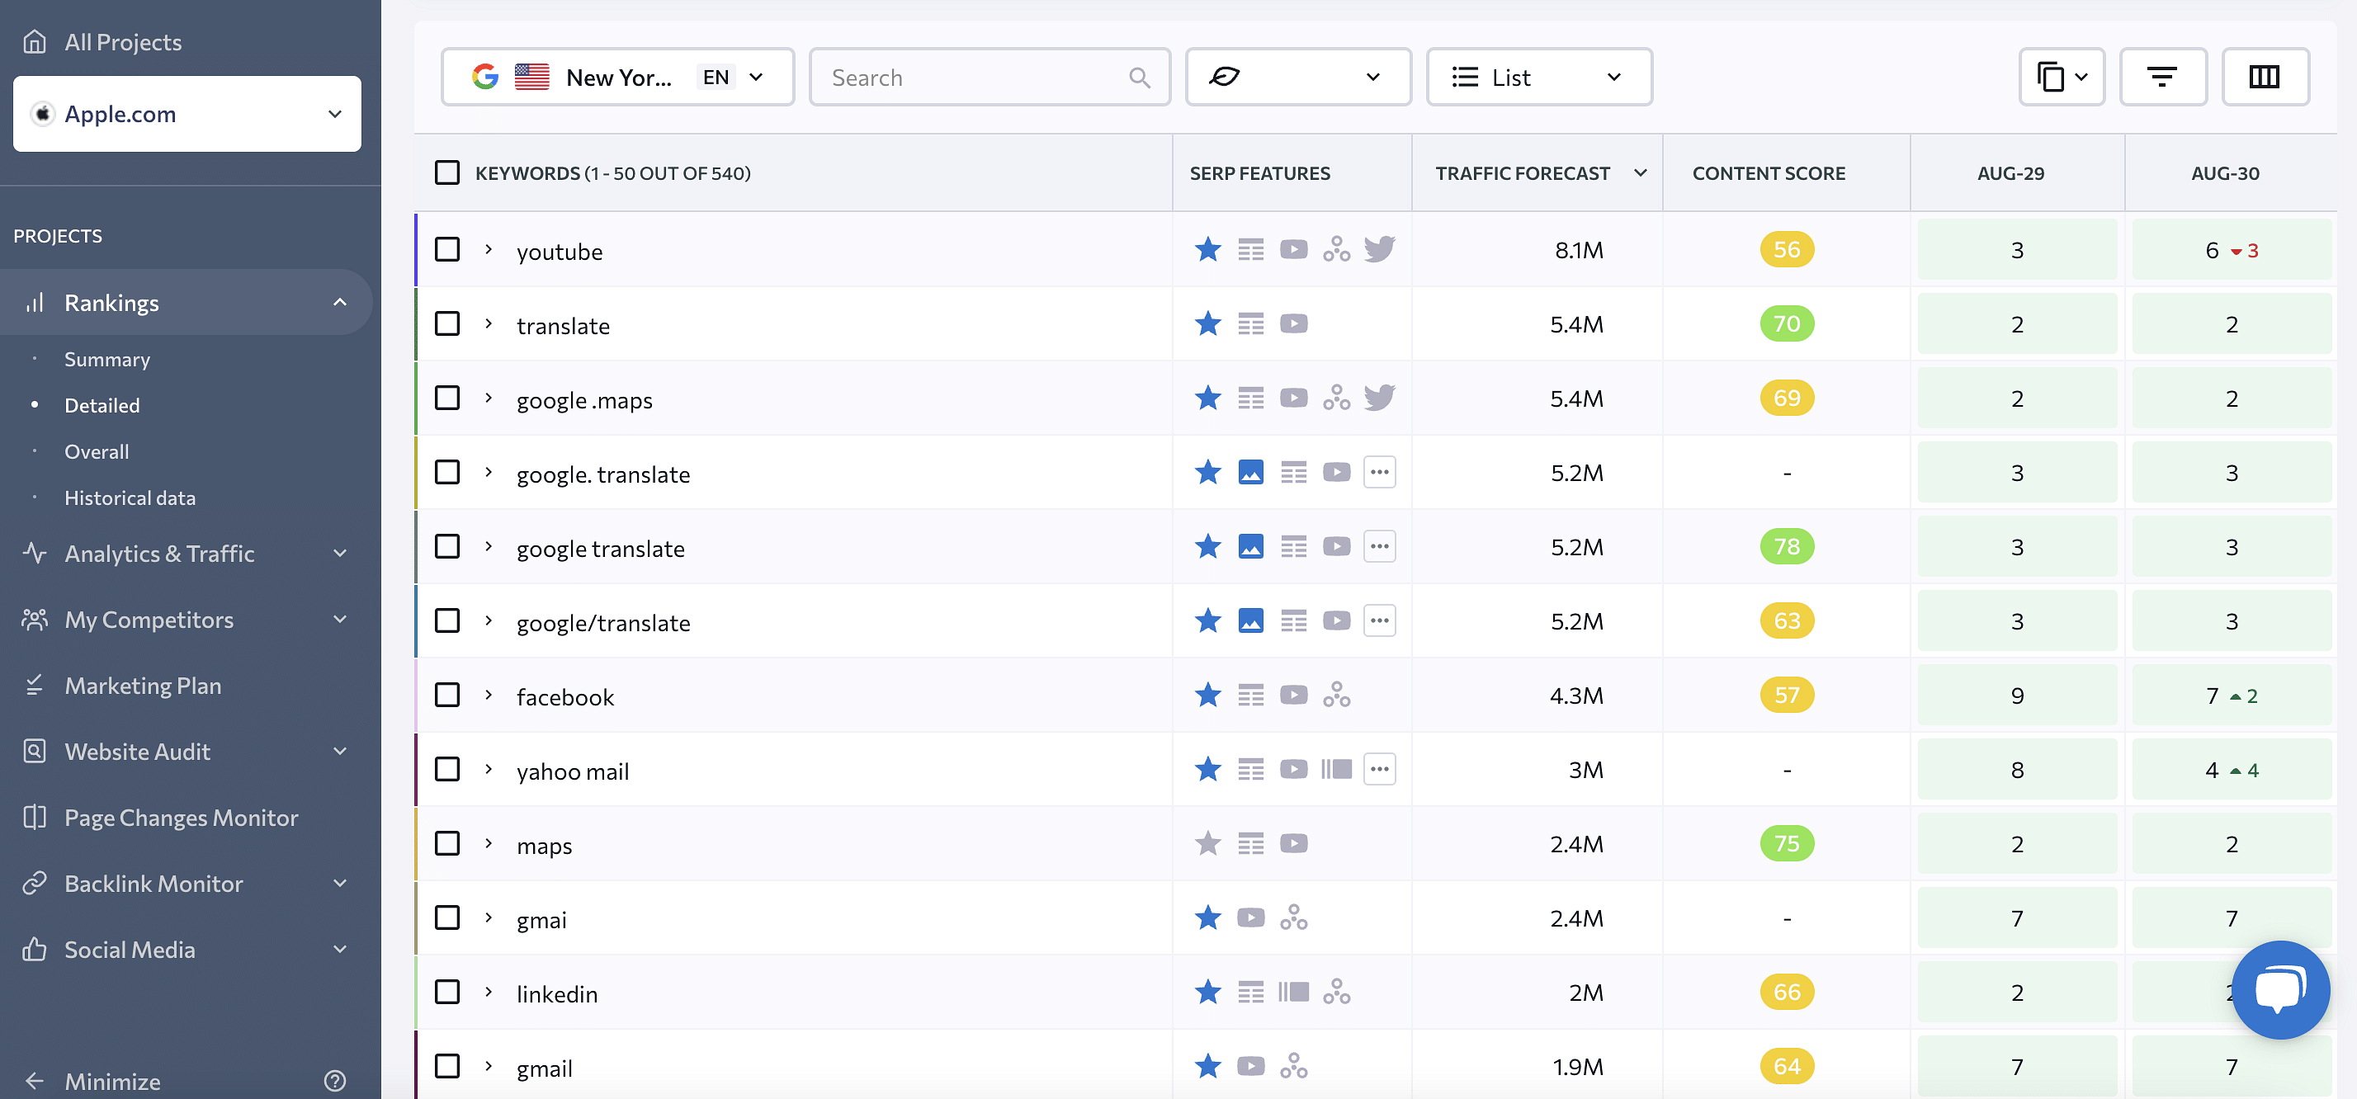Click the All Projects home icon

[x=35, y=42]
